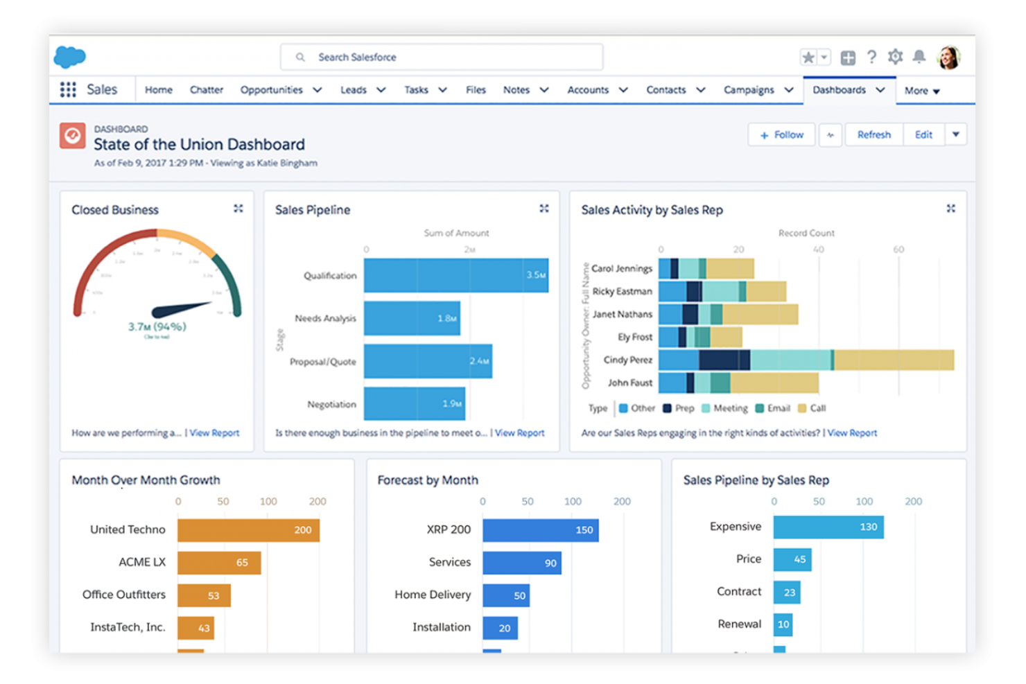Expand the Sales Pipeline widget
This screenshot has width=1026, height=684.
click(544, 209)
